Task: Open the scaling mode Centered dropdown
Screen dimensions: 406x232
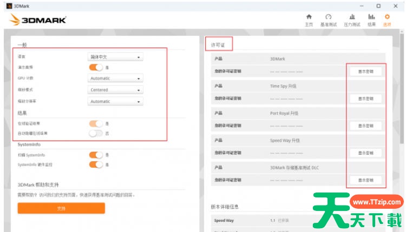Action: click(115, 90)
